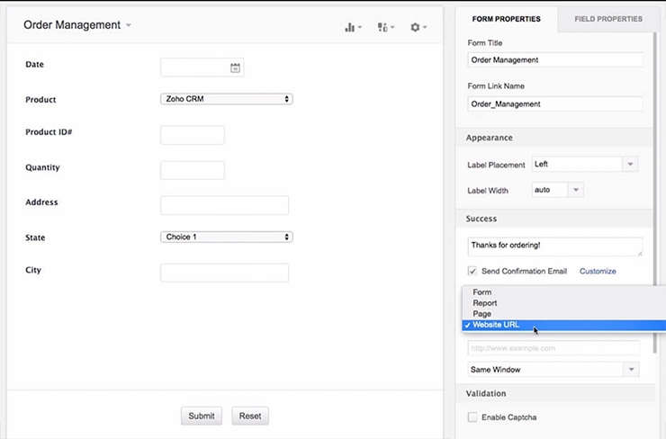Open the Label Width auto dropdown

(557, 190)
